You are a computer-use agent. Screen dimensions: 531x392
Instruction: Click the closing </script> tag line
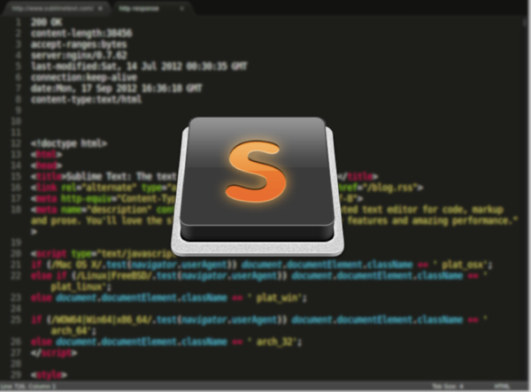pyautogui.click(x=54, y=353)
